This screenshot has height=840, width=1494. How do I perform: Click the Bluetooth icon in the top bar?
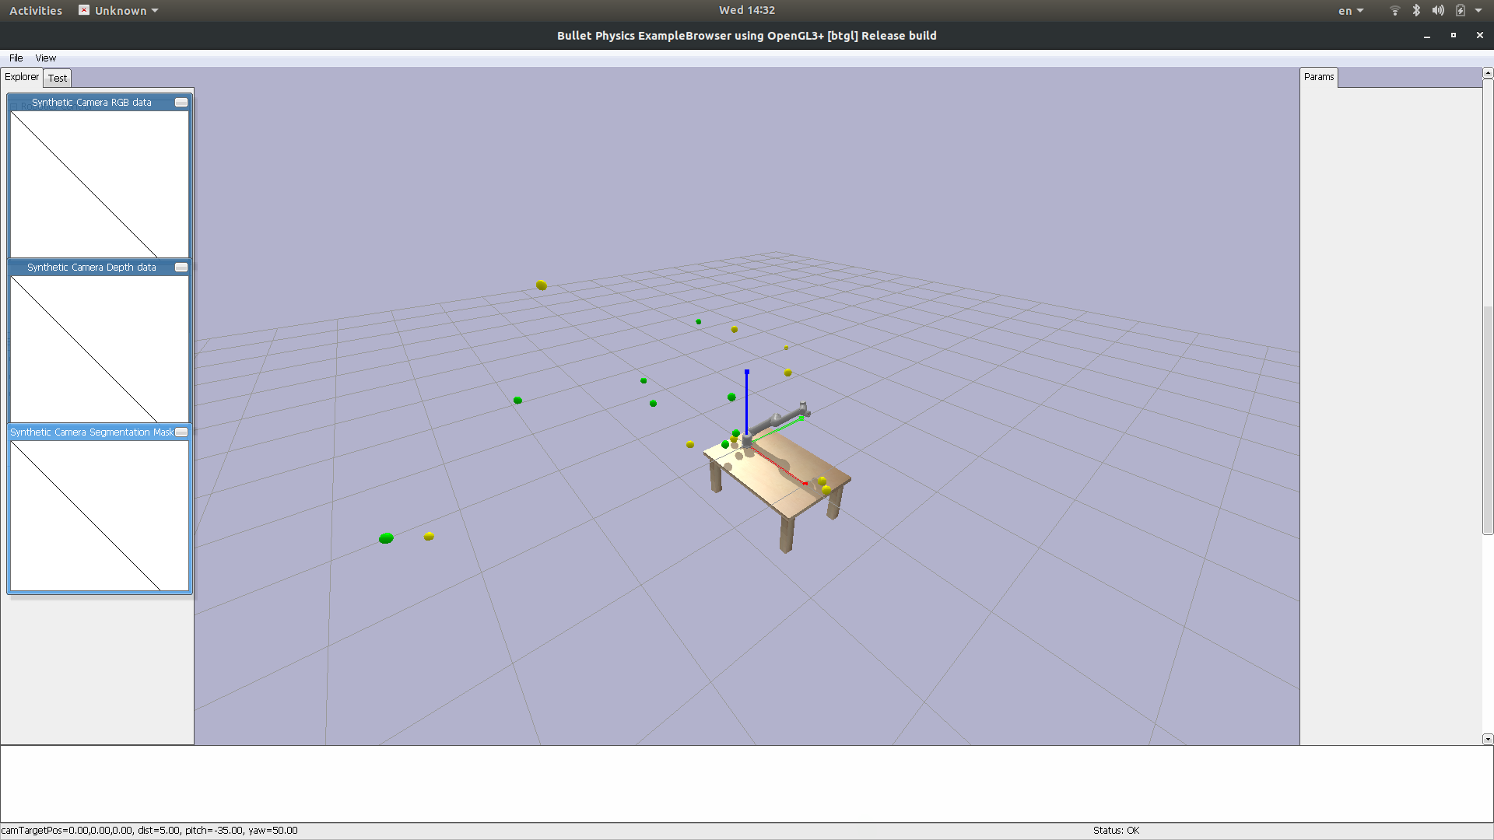tap(1415, 10)
